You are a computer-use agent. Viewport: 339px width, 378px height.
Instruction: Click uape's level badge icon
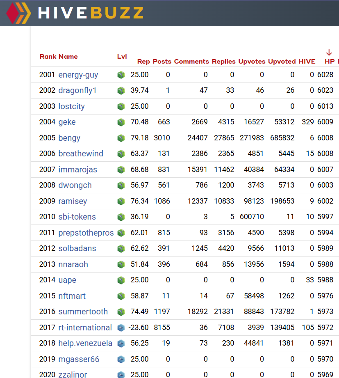(x=121, y=280)
